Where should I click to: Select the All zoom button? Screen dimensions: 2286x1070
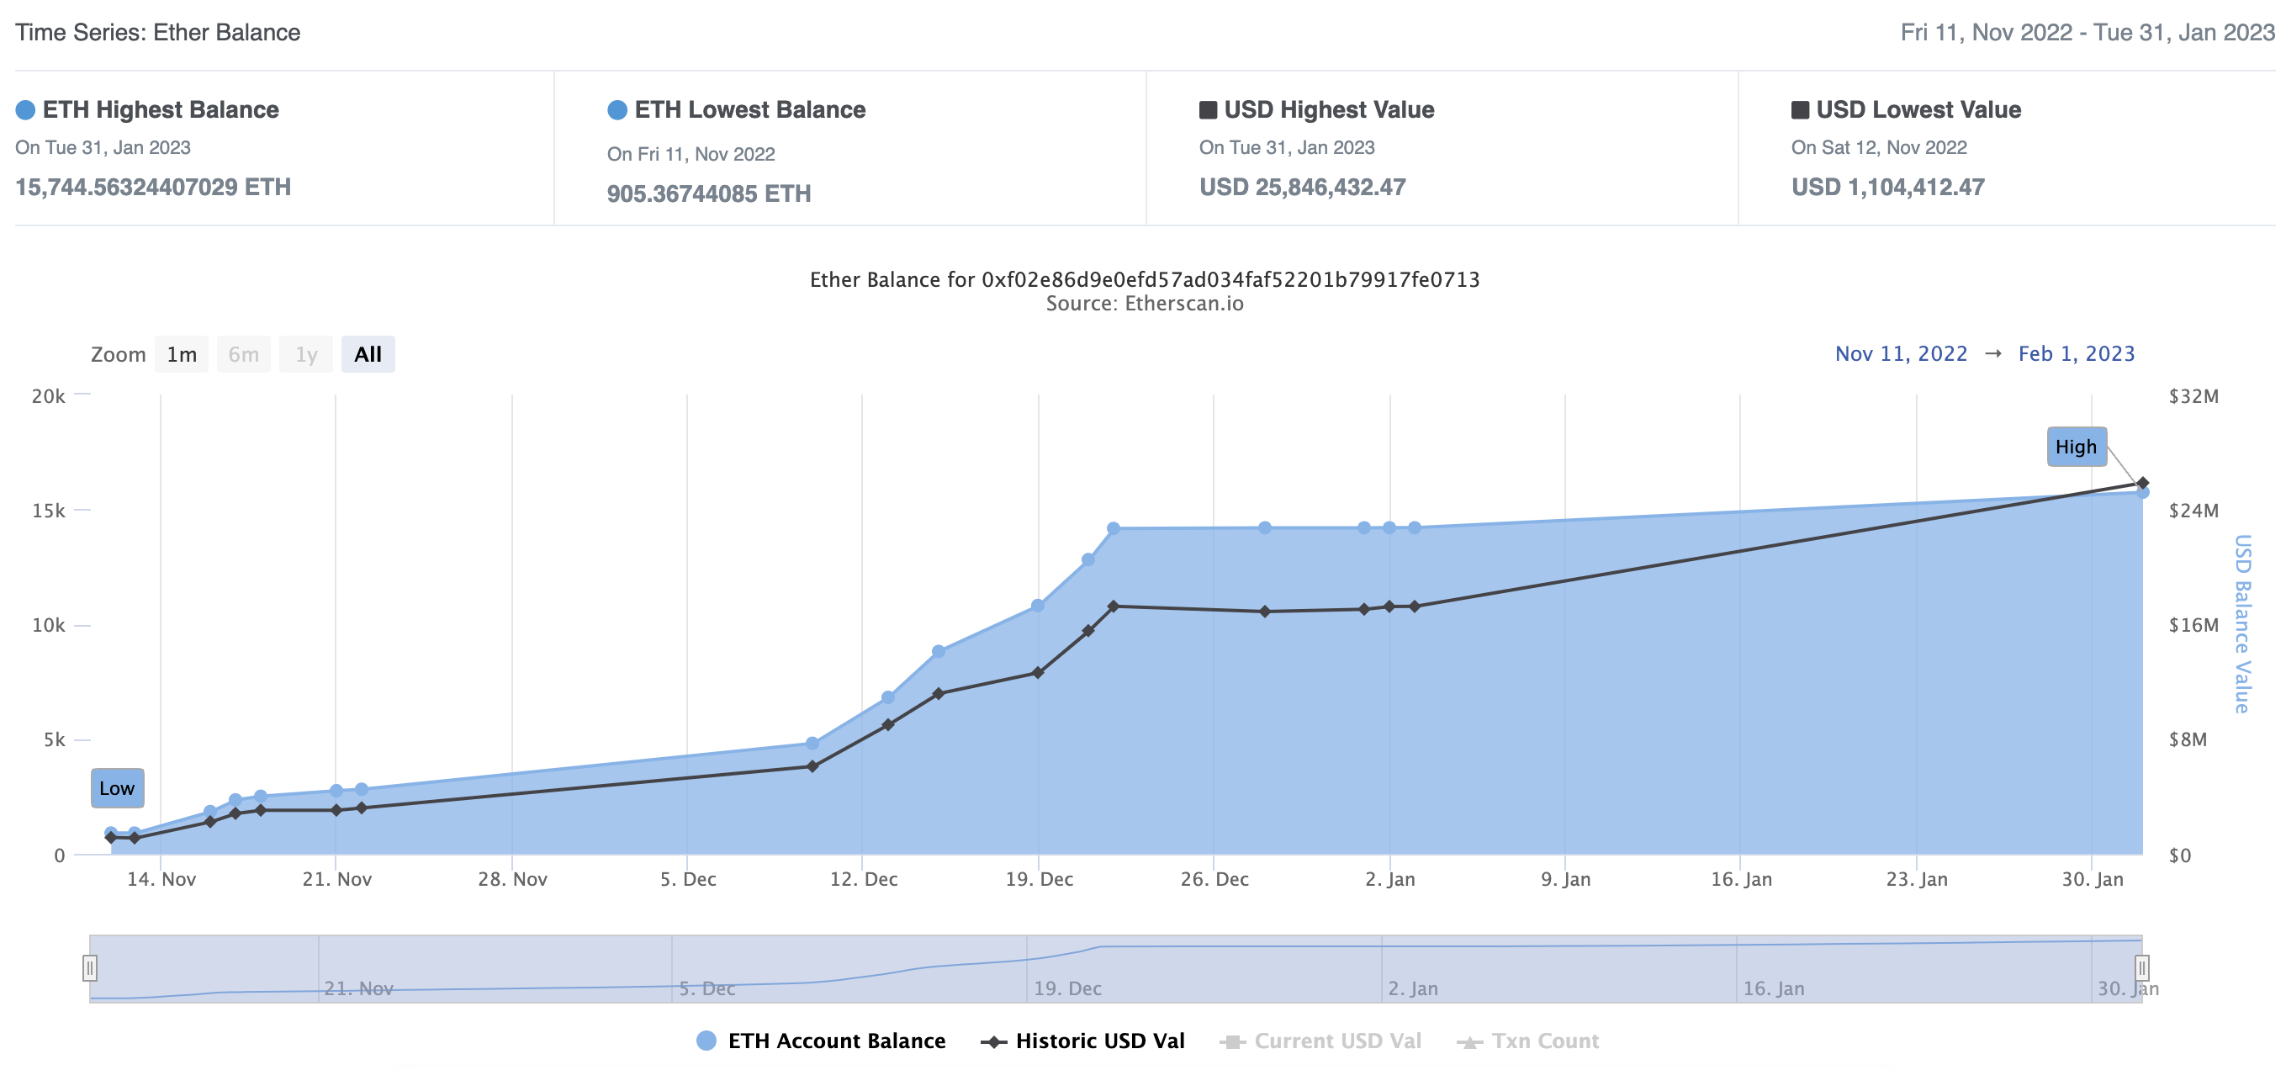pyautogui.click(x=368, y=355)
